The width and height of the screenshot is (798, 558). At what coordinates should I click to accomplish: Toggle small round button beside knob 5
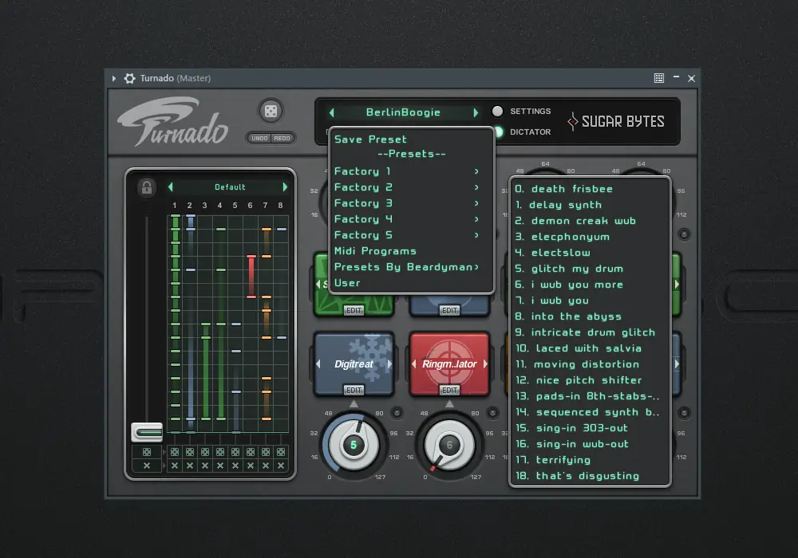pyautogui.click(x=397, y=413)
